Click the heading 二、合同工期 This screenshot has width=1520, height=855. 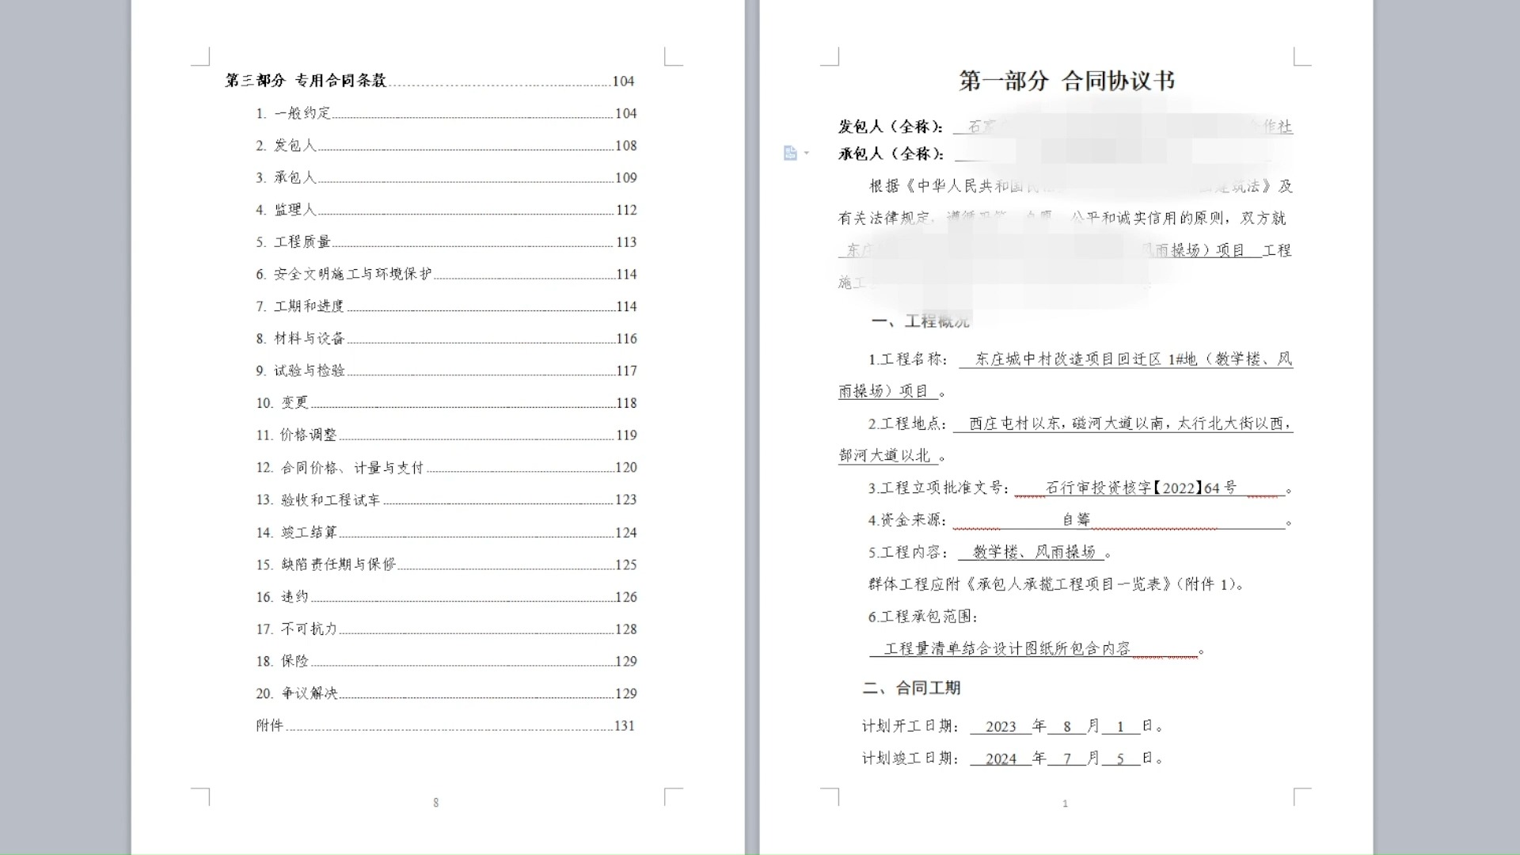912,689
